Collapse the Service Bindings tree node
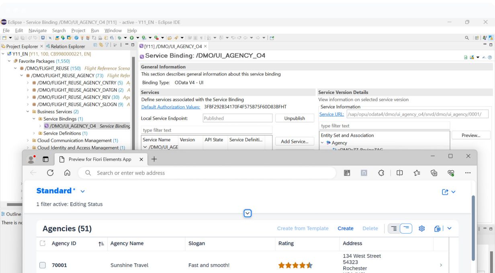The height and width of the screenshot is (273, 495). (x=34, y=119)
